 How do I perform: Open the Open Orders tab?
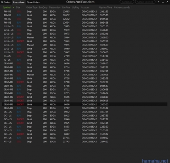[33, 2]
